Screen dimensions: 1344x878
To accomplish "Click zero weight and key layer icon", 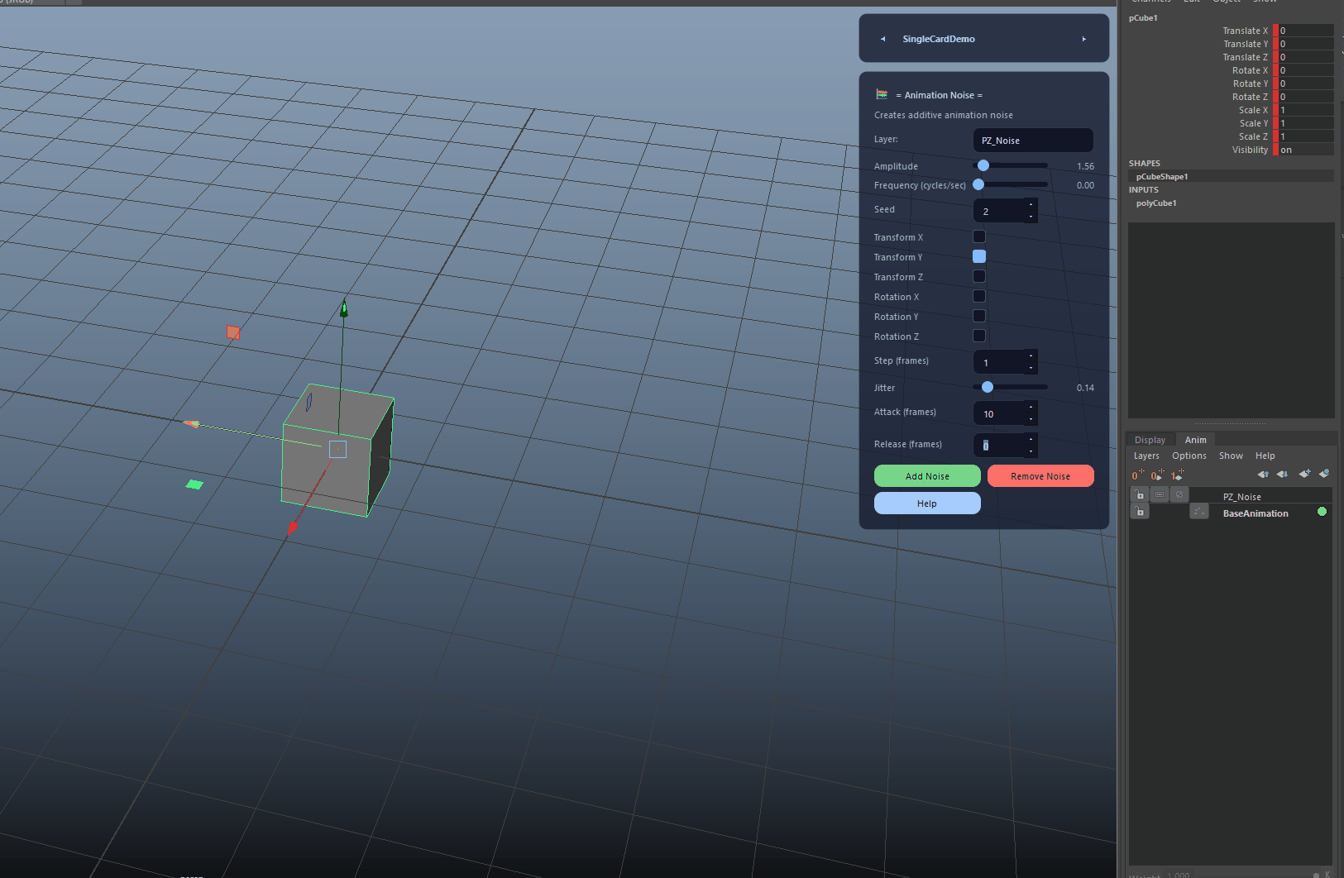I will 1157,475.
